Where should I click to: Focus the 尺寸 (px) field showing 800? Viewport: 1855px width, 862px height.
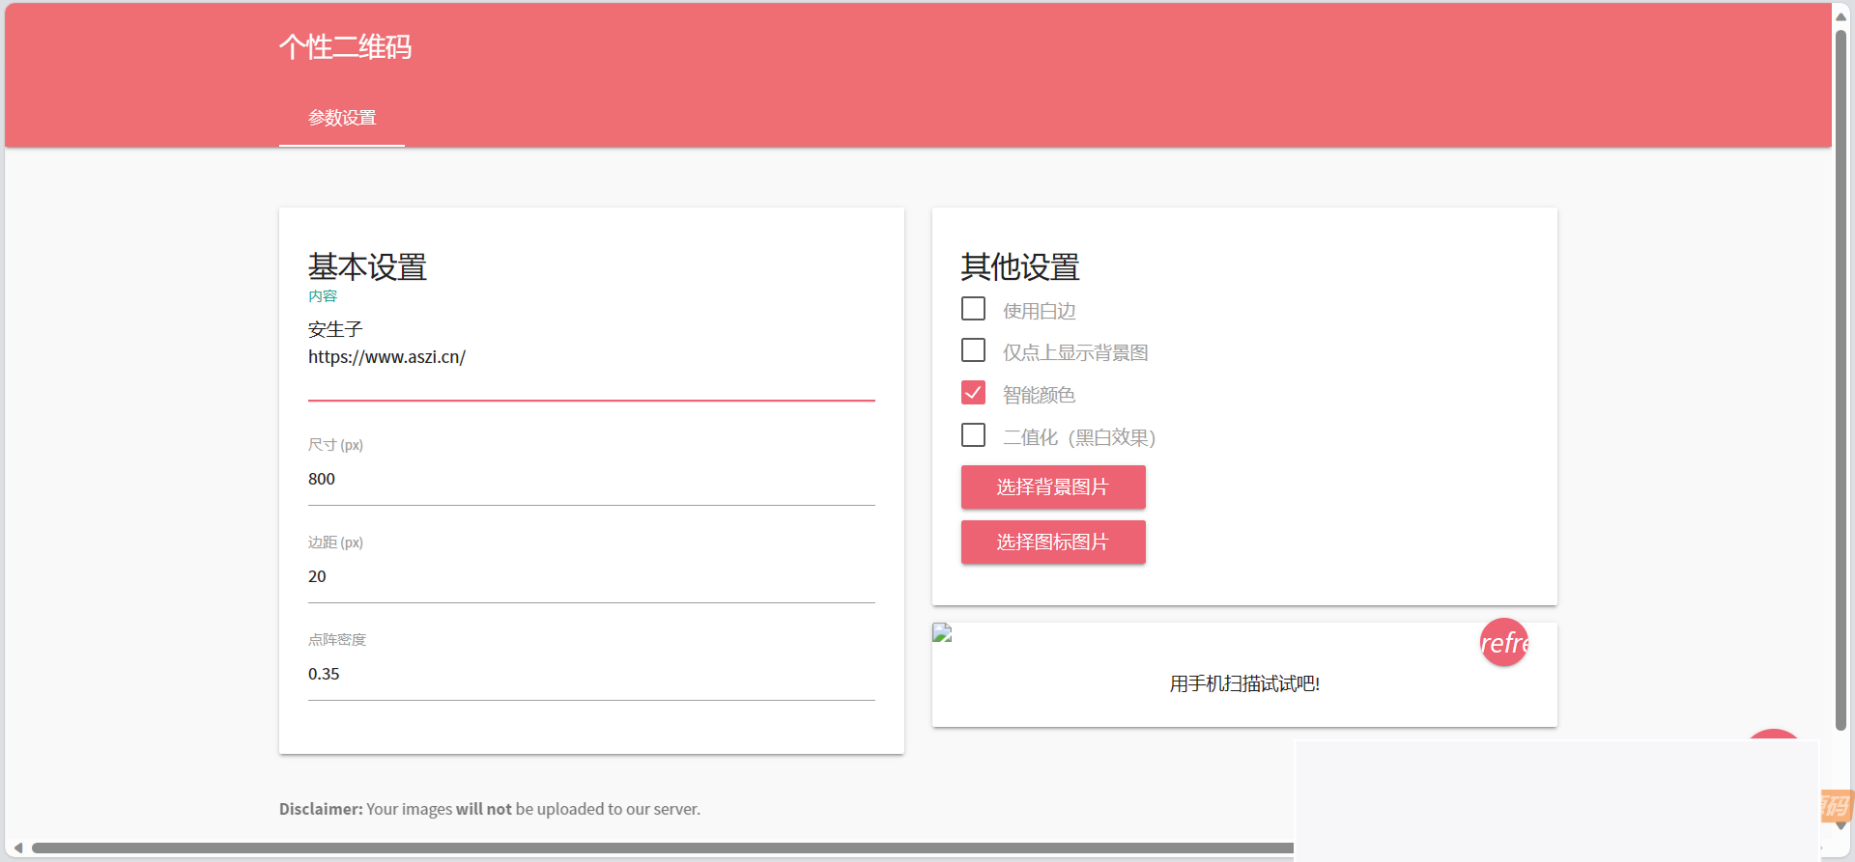[x=590, y=480]
